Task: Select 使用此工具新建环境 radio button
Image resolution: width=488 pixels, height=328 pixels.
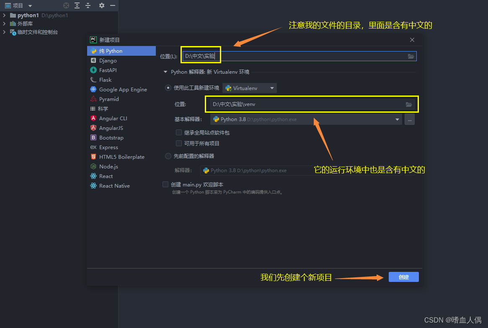Action: pyautogui.click(x=168, y=88)
